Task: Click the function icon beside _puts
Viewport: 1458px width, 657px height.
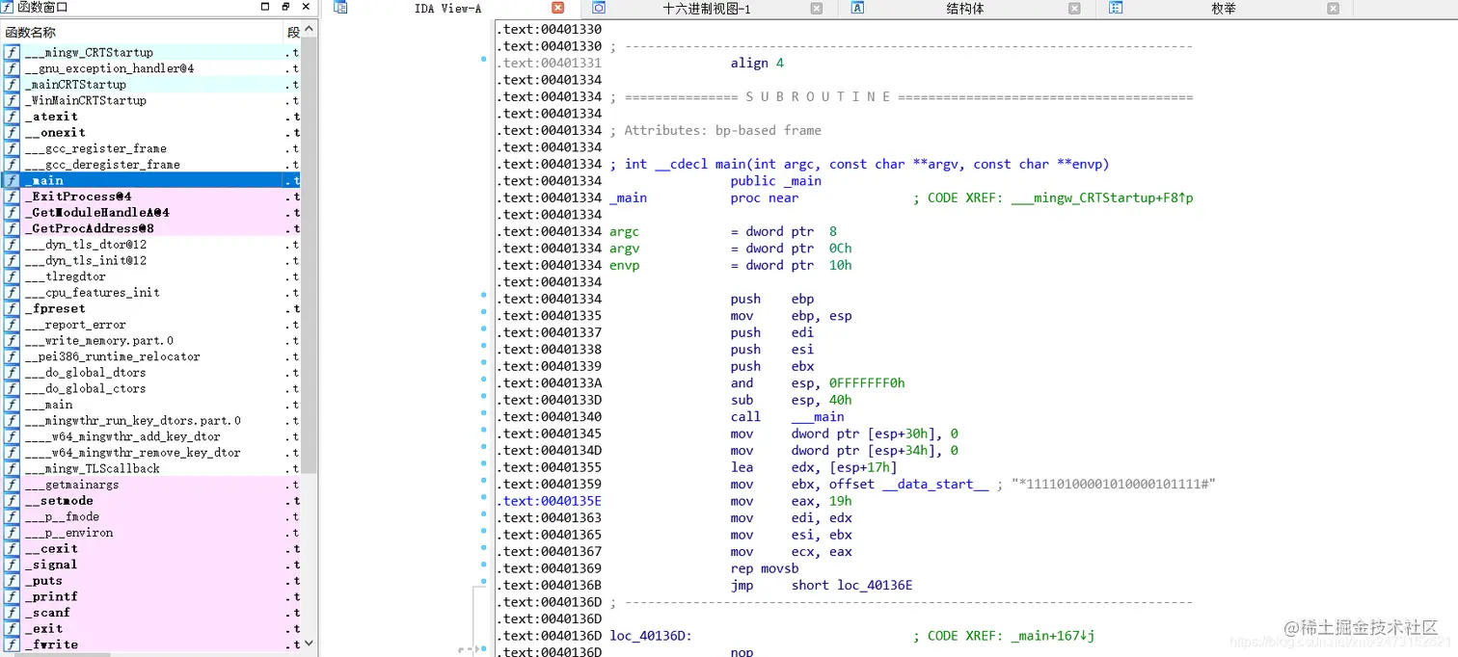Action: tap(12, 580)
